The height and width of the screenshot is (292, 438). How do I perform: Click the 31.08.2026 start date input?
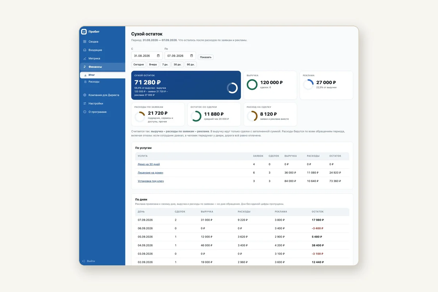(x=147, y=56)
